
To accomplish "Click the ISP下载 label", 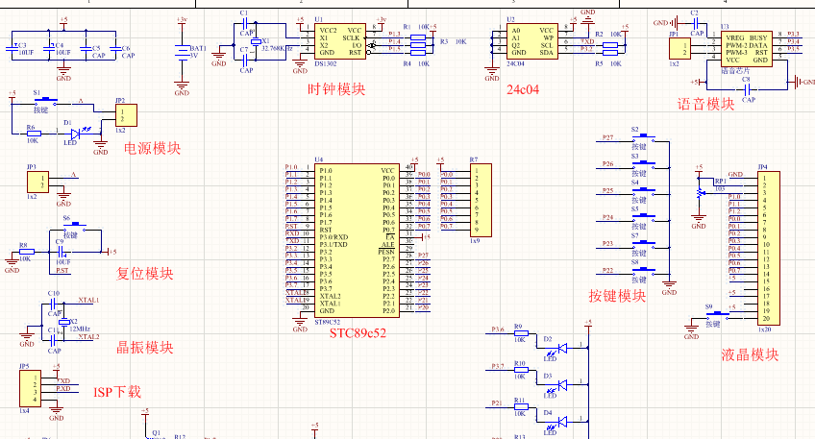I will tap(117, 392).
